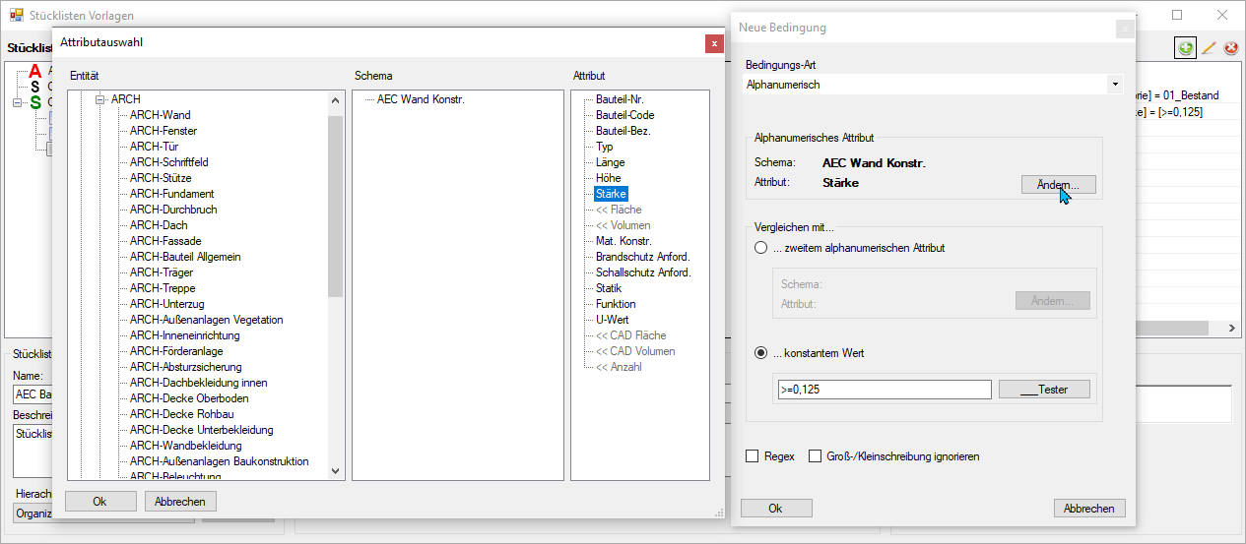Enable the Regex checkbox
The width and height of the screenshot is (1246, 544).
(x=753, y=456)
